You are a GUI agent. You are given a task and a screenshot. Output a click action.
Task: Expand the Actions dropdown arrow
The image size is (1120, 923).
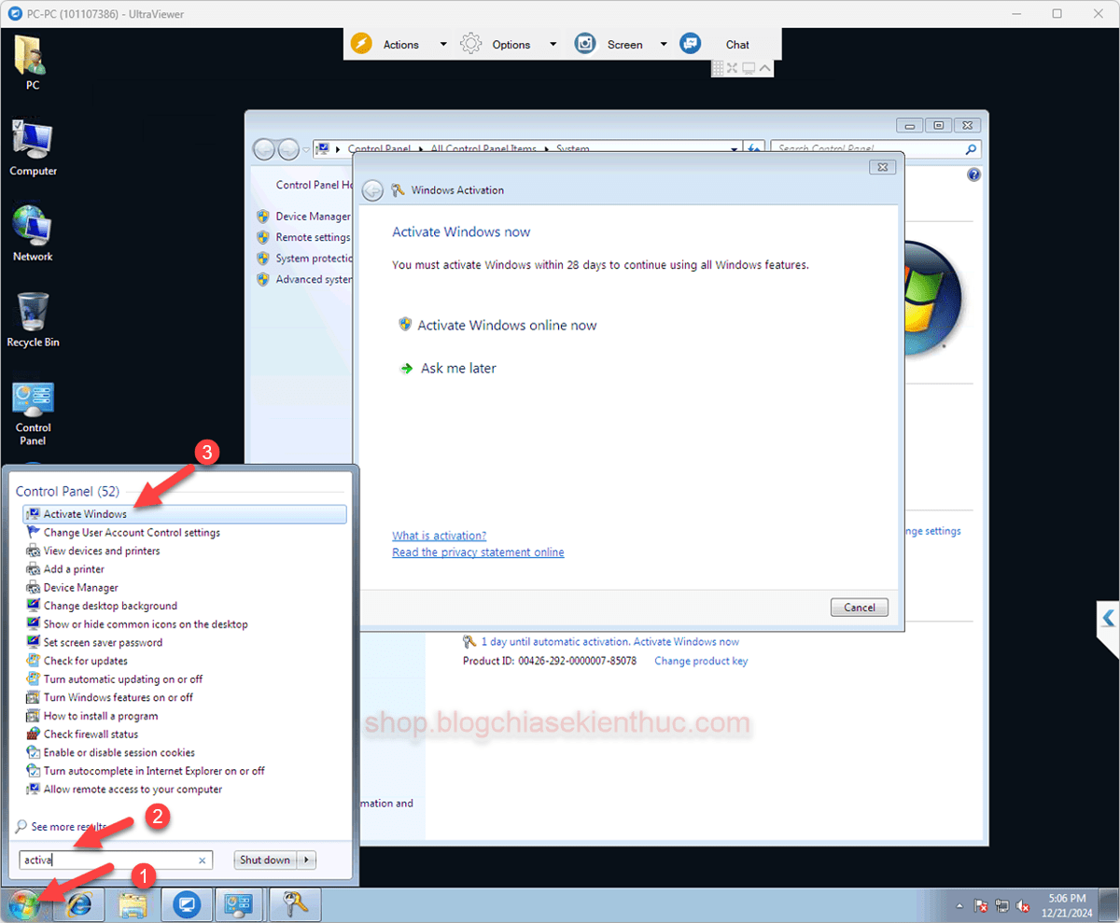pyautogui.click(x=443, y=44)
